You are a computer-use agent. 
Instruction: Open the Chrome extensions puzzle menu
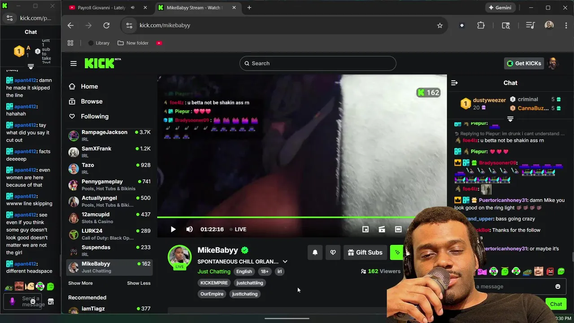coord(481,26)
